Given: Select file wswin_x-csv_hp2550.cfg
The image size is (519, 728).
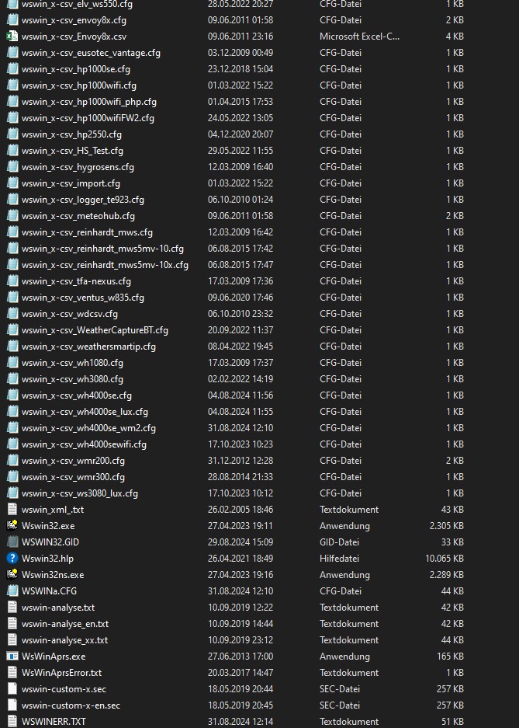Looking at the screenshot, I should [x=71, y=134].
